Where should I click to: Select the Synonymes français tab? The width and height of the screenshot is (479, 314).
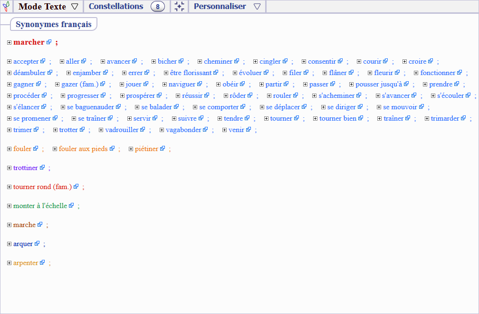click(53, 24)
